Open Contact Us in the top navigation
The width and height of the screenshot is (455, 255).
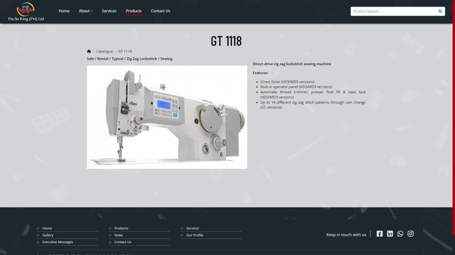(160, 11)
